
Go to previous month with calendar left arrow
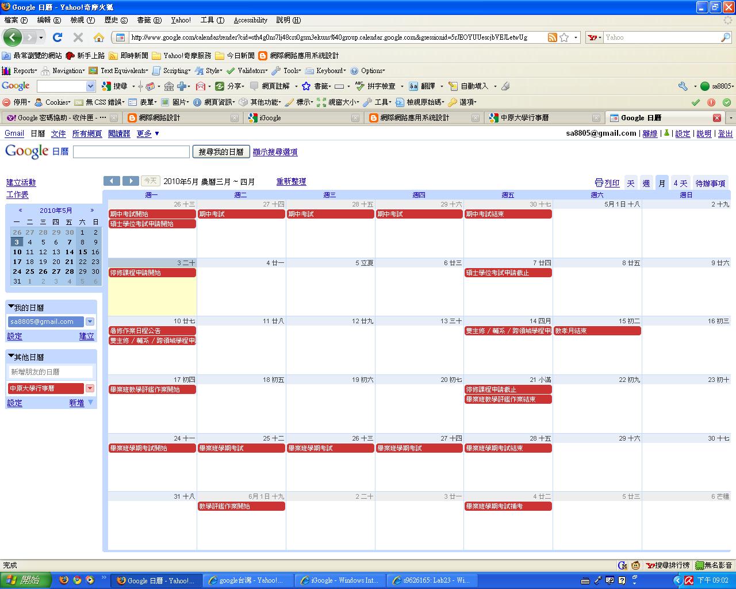pyautogui.click(x=112, y=181)
